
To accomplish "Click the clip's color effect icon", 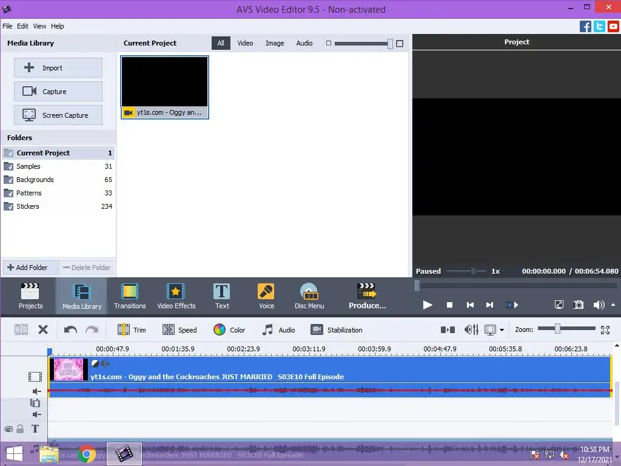I will pyautogui.click(x=95, y=363).
